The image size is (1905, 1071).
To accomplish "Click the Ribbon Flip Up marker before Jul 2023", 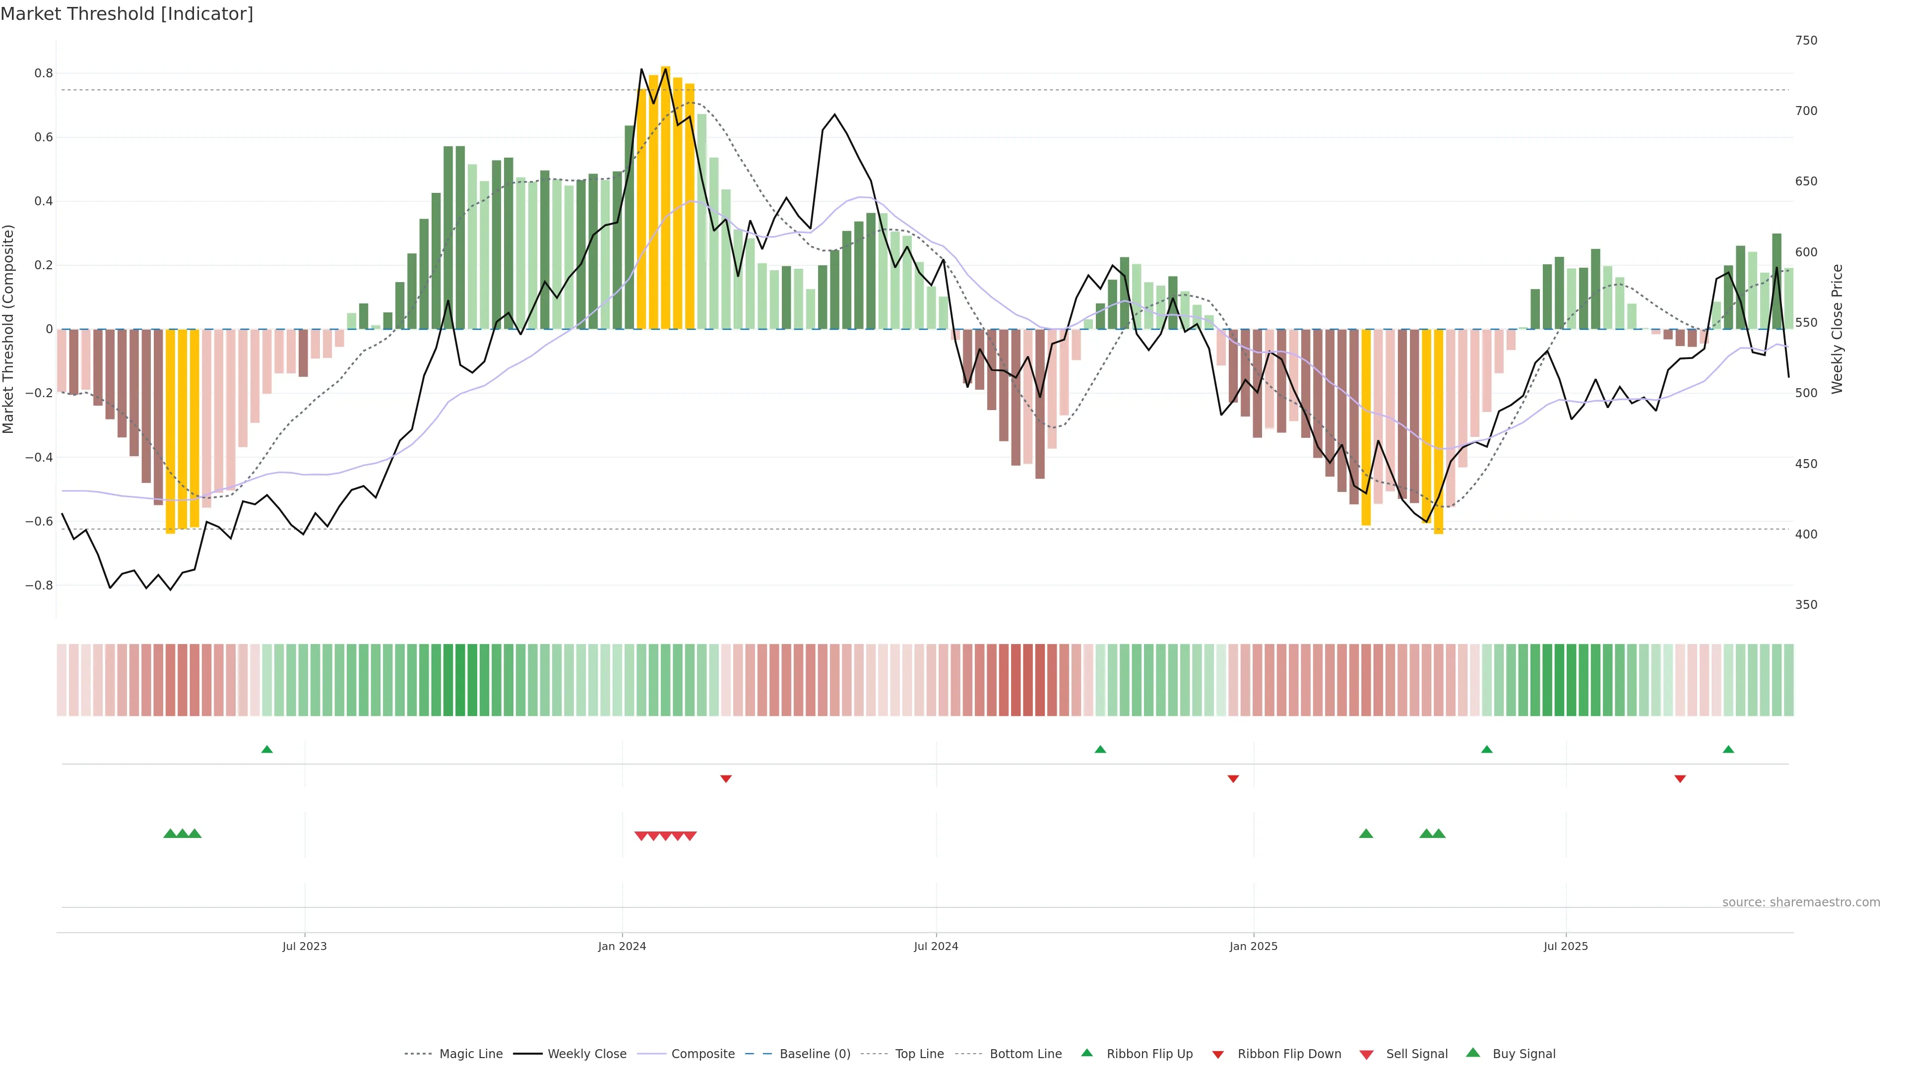I will click(x=267, y=750).
